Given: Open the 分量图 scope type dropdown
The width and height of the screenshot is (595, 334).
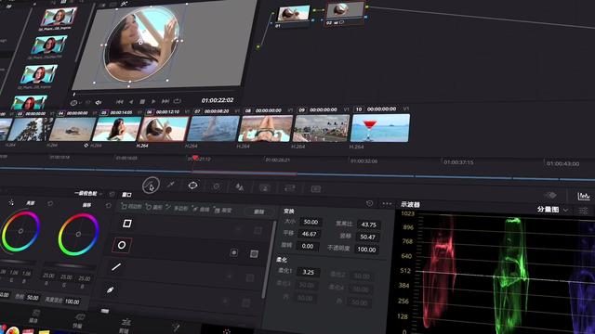Looking at the screenshot, I should click(553, 210).
